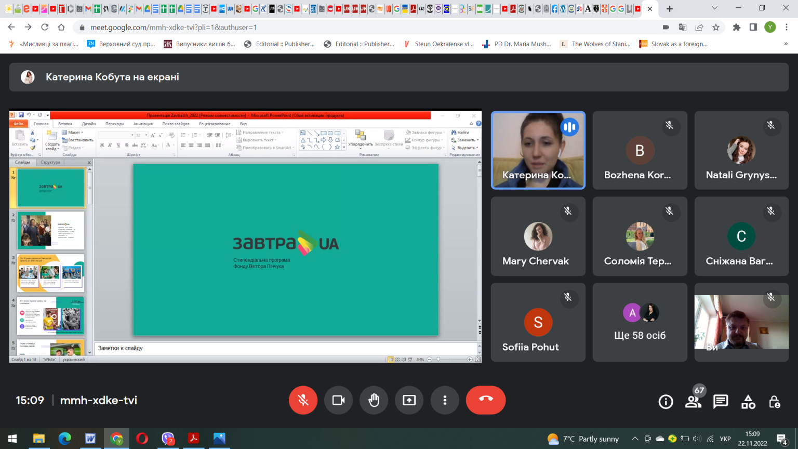Unmute the microphone in the call
This screenshot has height=449, width=798.
(303, 400)
